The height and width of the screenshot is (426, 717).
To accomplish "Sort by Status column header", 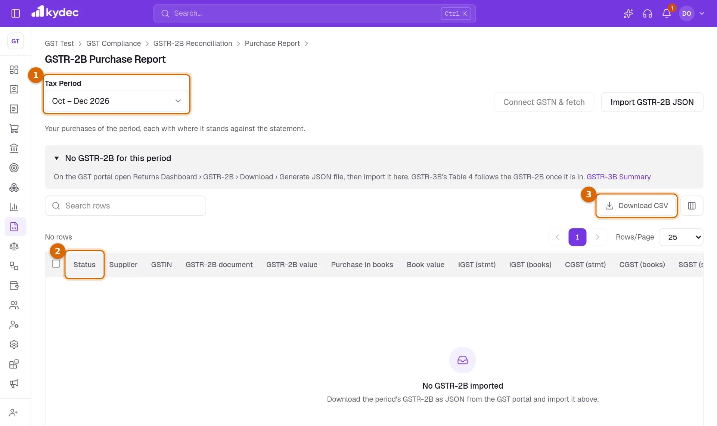I will click(84, 265).
